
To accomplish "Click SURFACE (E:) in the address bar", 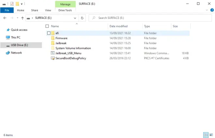I will (43, 18).
